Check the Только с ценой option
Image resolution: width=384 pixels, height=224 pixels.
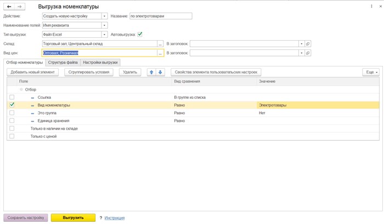pyautogui.click(x=12, y=136)
